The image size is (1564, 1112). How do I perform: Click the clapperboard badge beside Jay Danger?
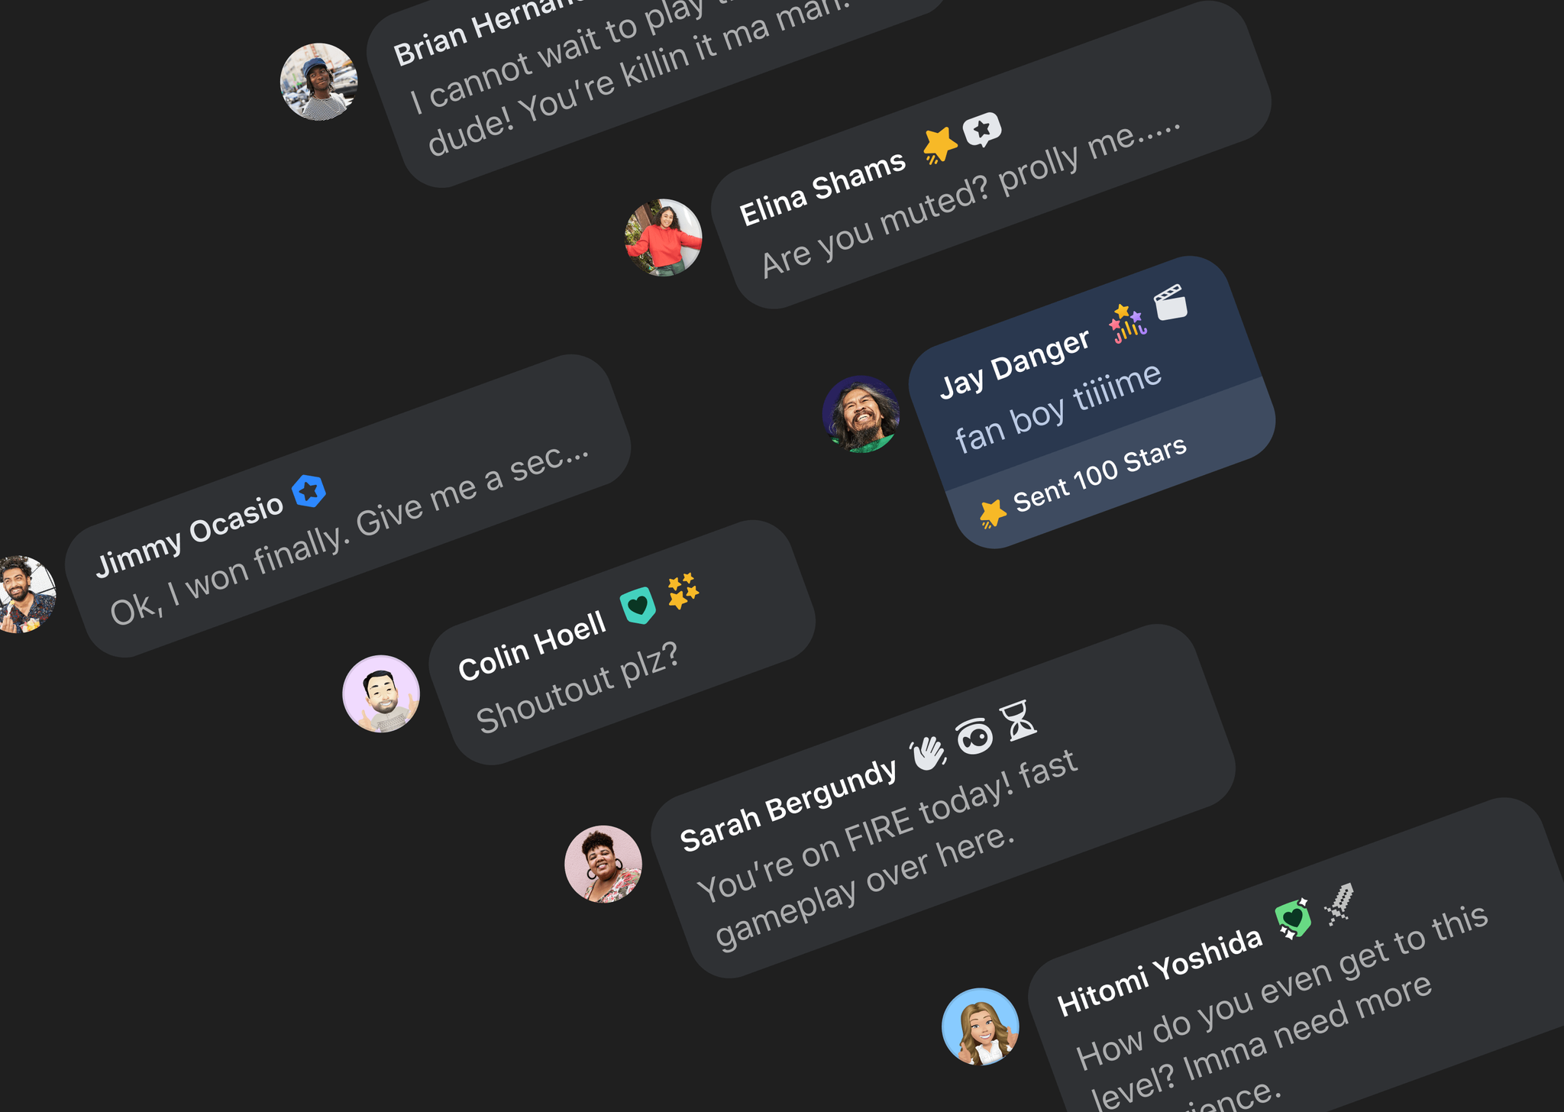point(1171,302)
